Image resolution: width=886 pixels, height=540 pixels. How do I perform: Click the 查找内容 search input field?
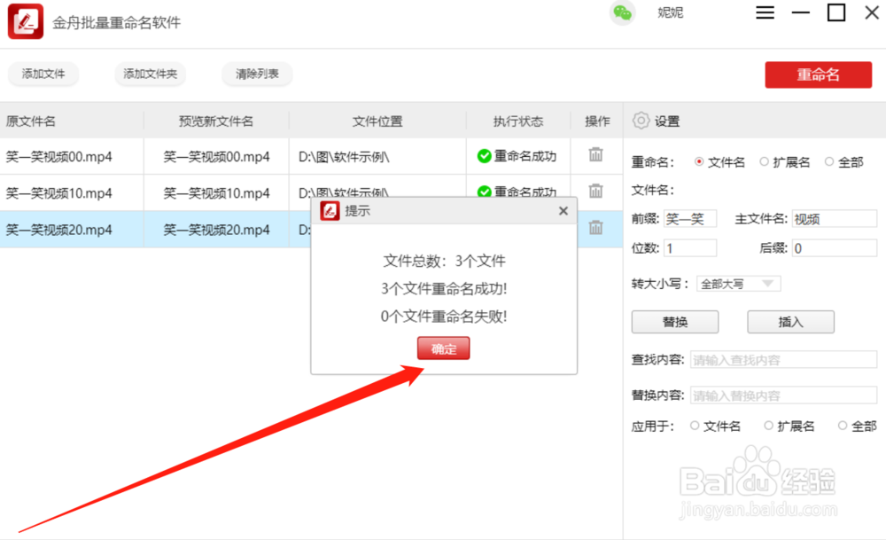784,359
